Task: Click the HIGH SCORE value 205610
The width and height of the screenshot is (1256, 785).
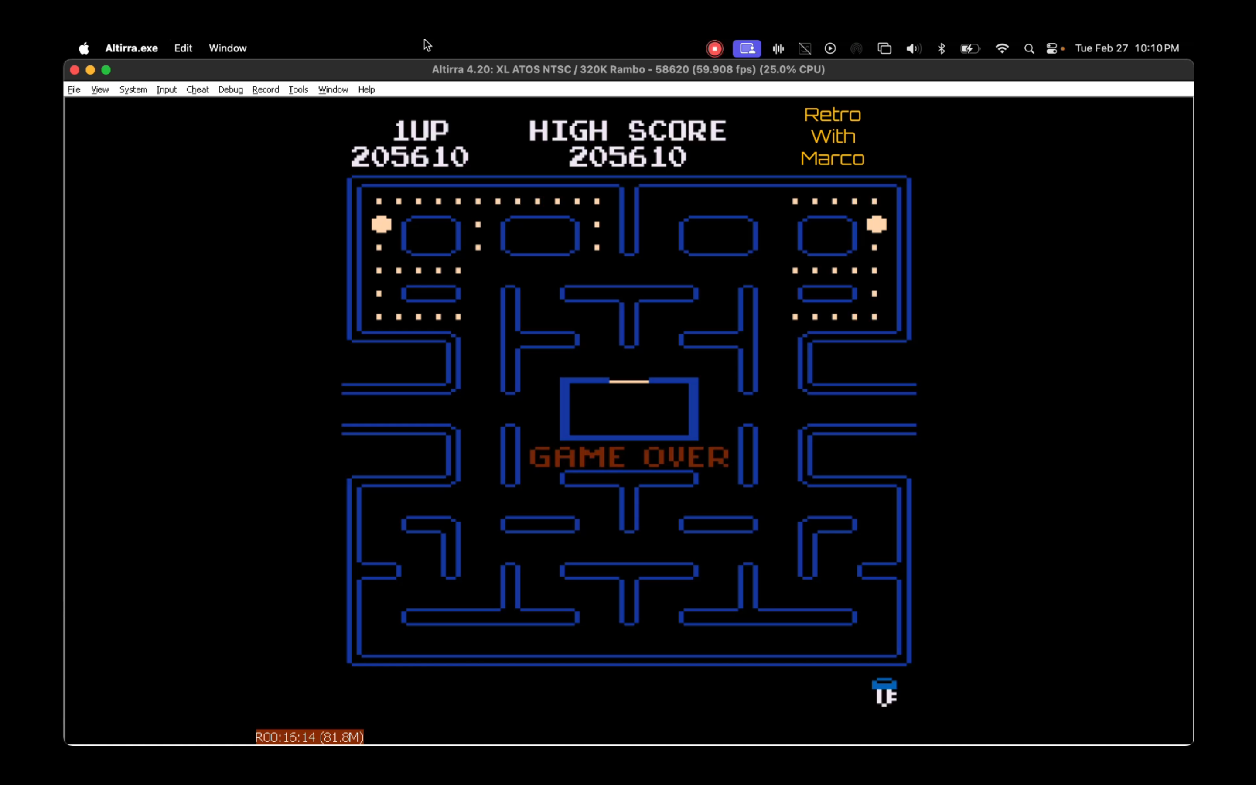Action: [628, 157]
